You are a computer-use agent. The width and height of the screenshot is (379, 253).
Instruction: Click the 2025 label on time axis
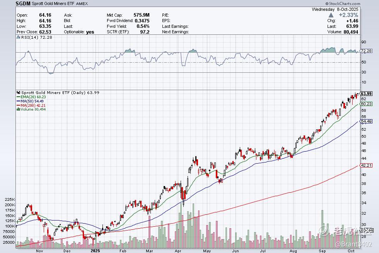95,251
